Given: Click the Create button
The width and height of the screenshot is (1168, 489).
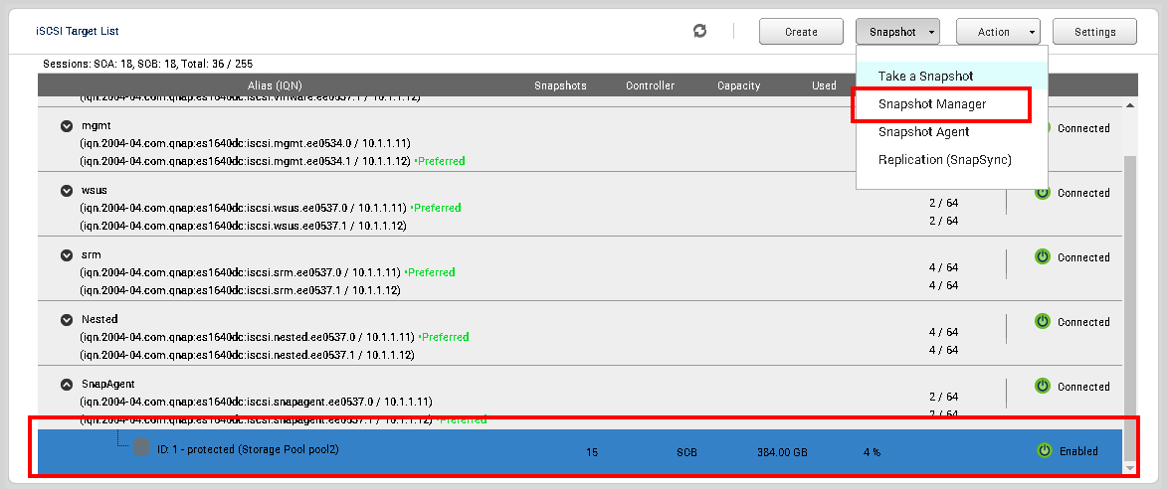Looking at the screenshot, I should 801,32.
